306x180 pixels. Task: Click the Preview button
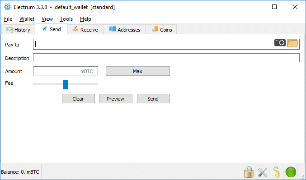[116, 98]
